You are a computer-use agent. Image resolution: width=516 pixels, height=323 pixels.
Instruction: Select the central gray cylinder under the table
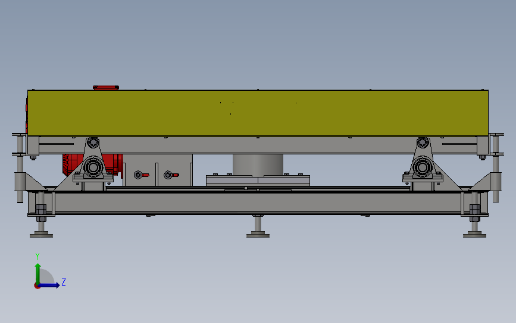tap(258, 165)
